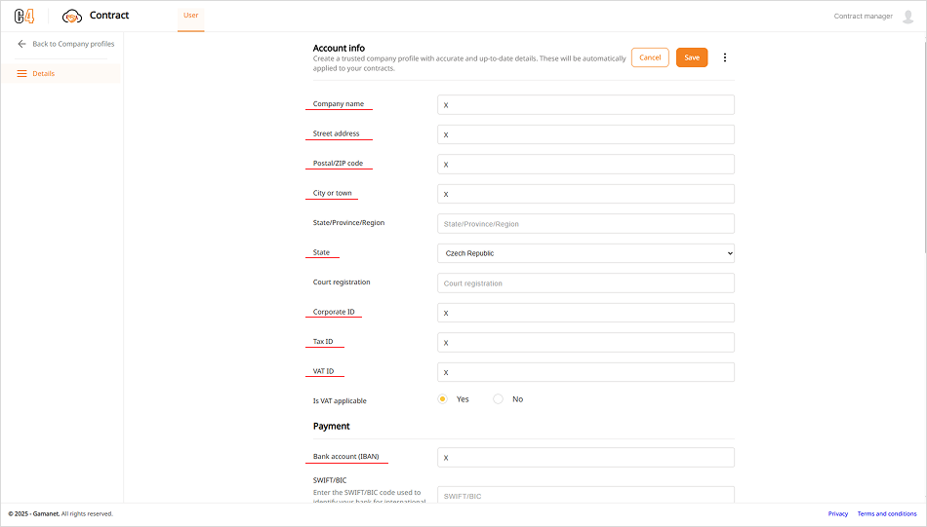Click the Cancel button

[x=650, y=57]
